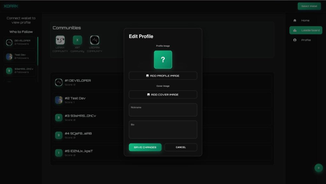Click the image icon in Add Cover Image

[148, 94]
